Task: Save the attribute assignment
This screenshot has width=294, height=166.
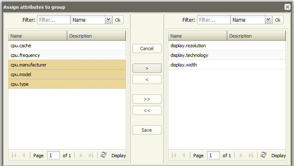Action: pyautogui.click(x=147, y=130)
